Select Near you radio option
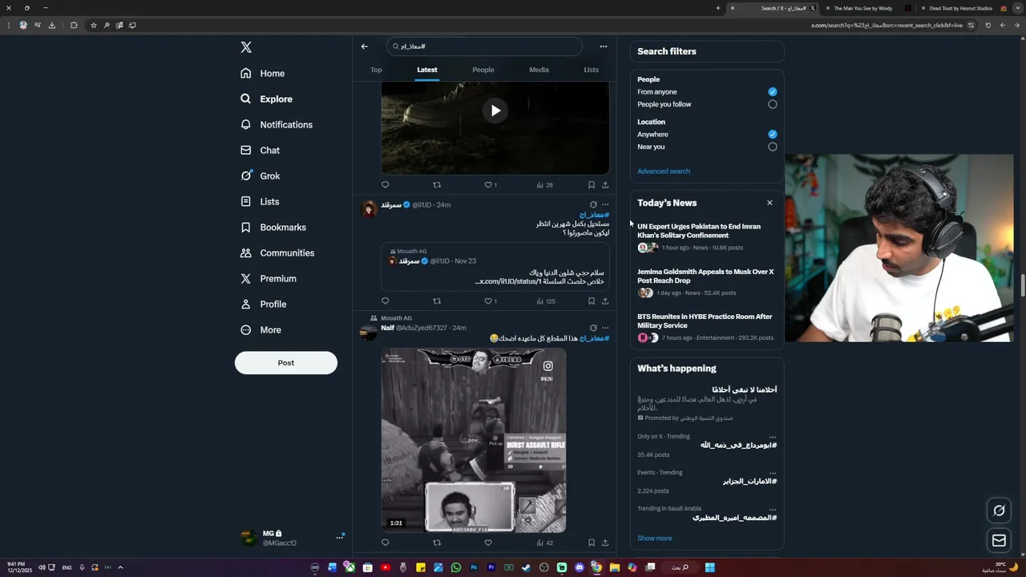Viewport: 1026px width, 577px height. (x=773, y=147)
